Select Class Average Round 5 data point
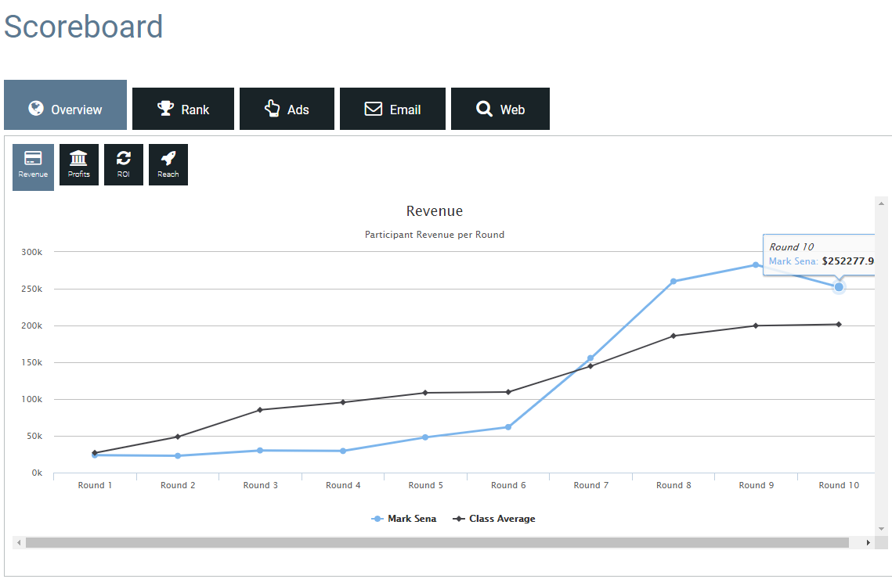892x579 pixels. [425, 393]
